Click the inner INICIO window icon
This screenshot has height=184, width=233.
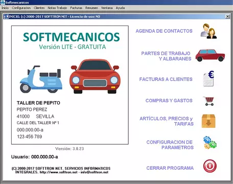pos(6,17)
